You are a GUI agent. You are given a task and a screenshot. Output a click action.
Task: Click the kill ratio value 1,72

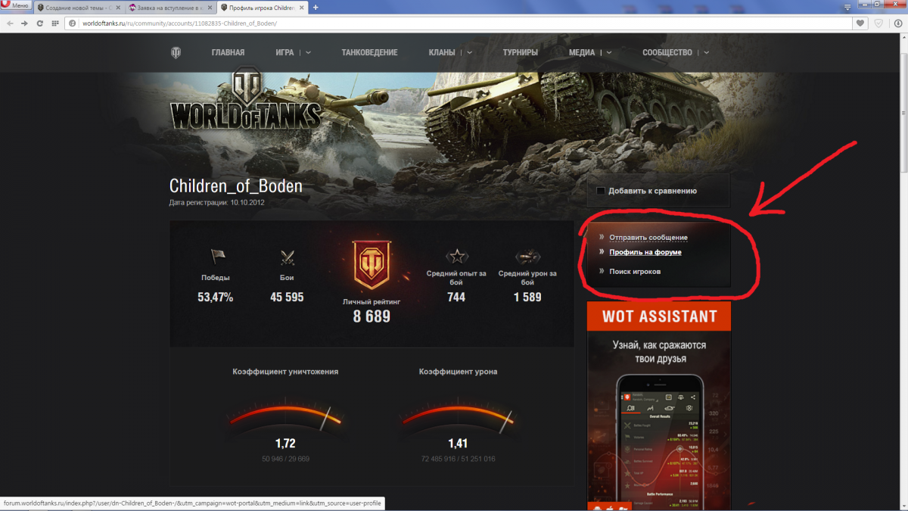pos(285,444)
